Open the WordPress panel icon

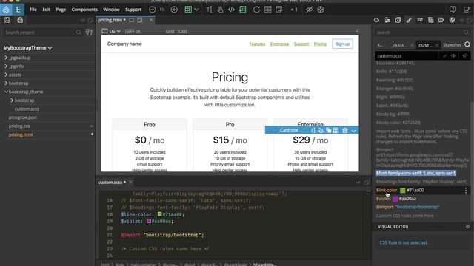pos(452,20)
